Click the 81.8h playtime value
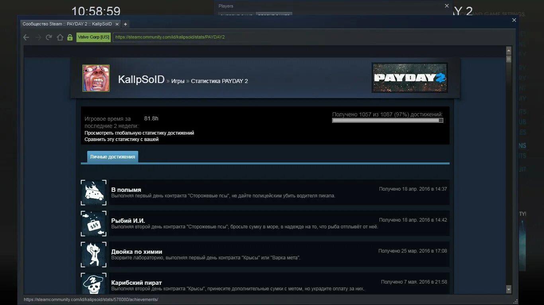Viewport: 544px width, 305px height. tap(151, 118)
